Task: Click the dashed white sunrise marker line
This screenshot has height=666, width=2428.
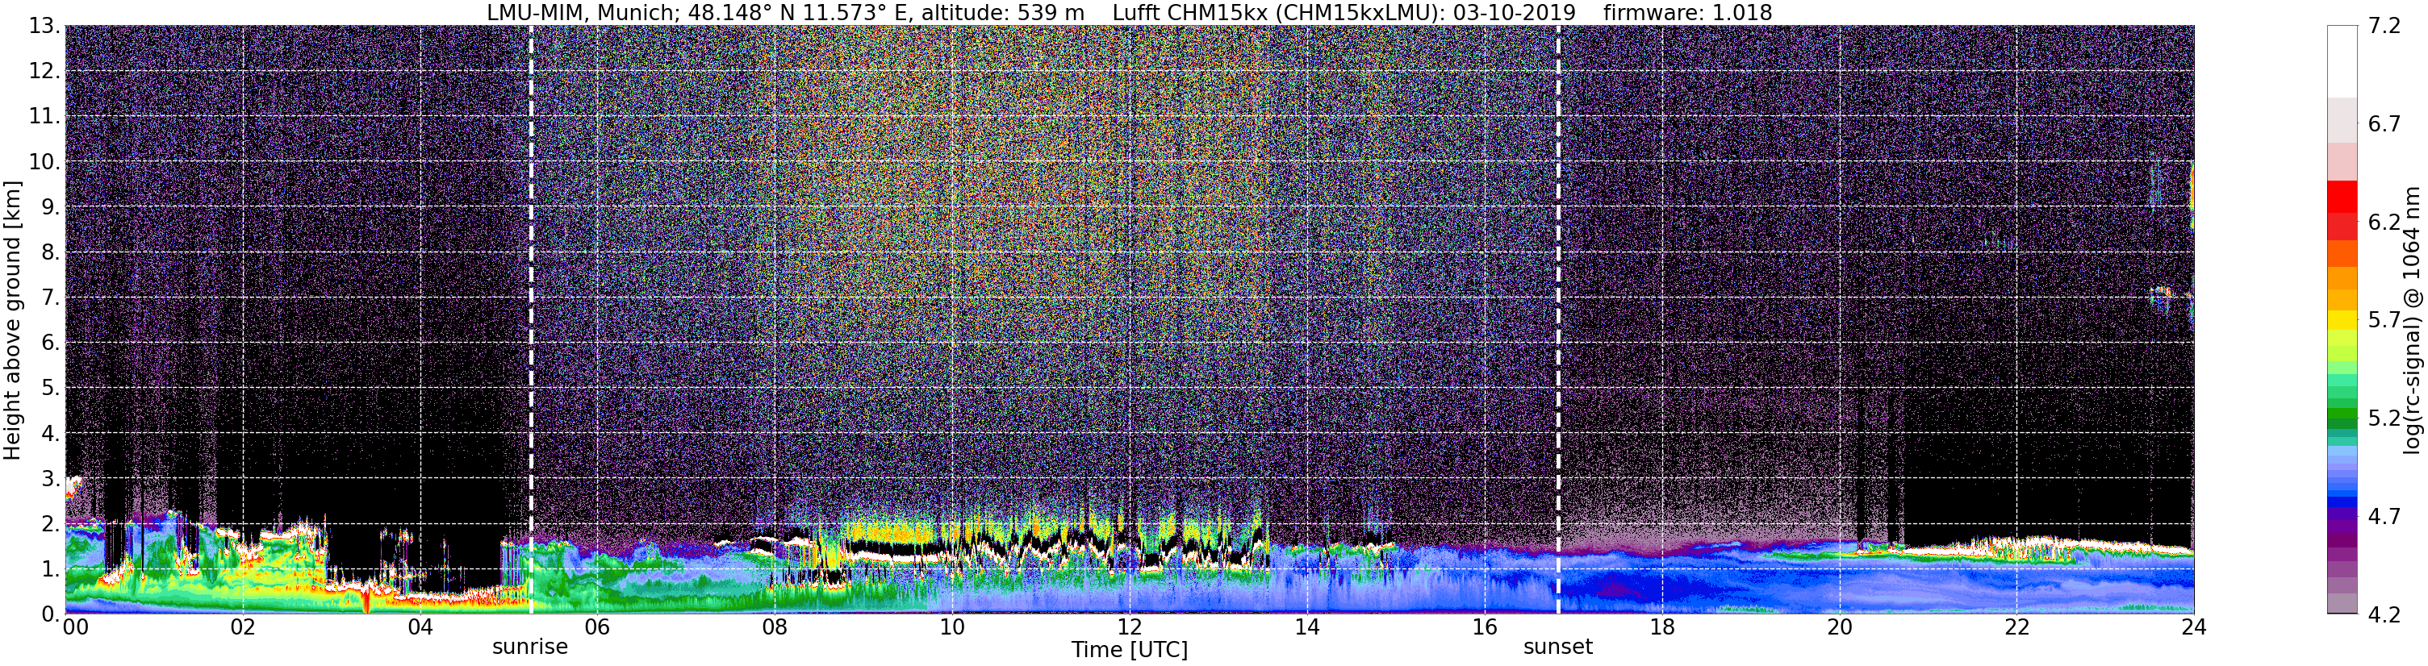Action: click(531, 320)
